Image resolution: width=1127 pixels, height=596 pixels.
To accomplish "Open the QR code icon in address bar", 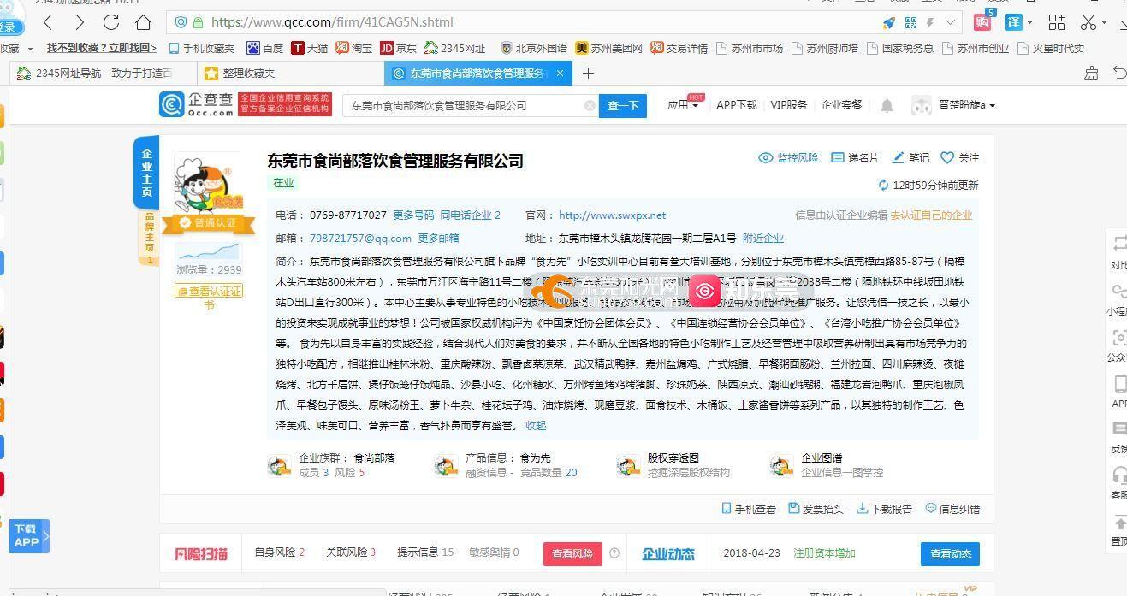I will pos(910,22).
